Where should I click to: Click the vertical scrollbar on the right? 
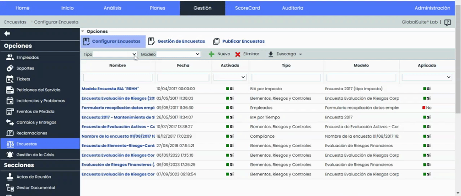click(458, 91)
